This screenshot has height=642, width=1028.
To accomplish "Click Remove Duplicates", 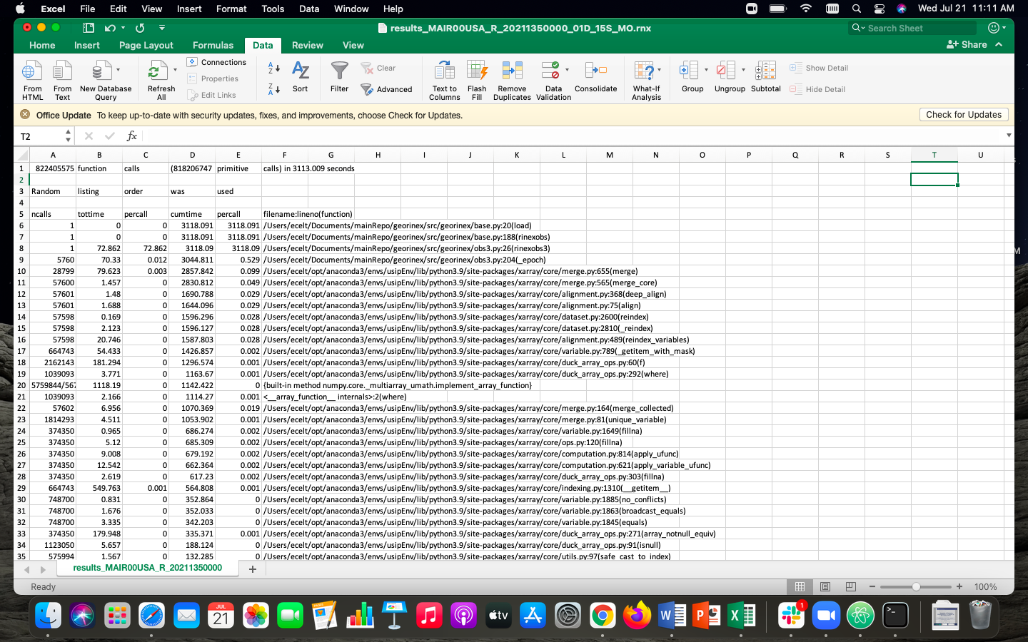I will (512, 80).
